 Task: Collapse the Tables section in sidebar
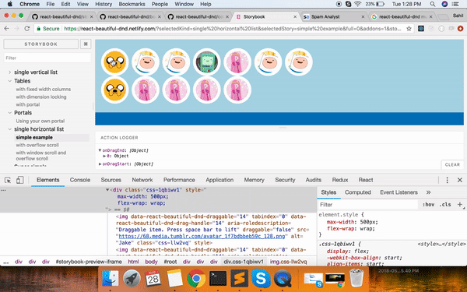(x=10, y=81)
